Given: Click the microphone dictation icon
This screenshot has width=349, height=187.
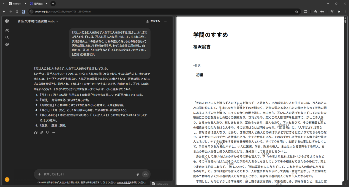Looking at the screenshot, I should point(138,174).
